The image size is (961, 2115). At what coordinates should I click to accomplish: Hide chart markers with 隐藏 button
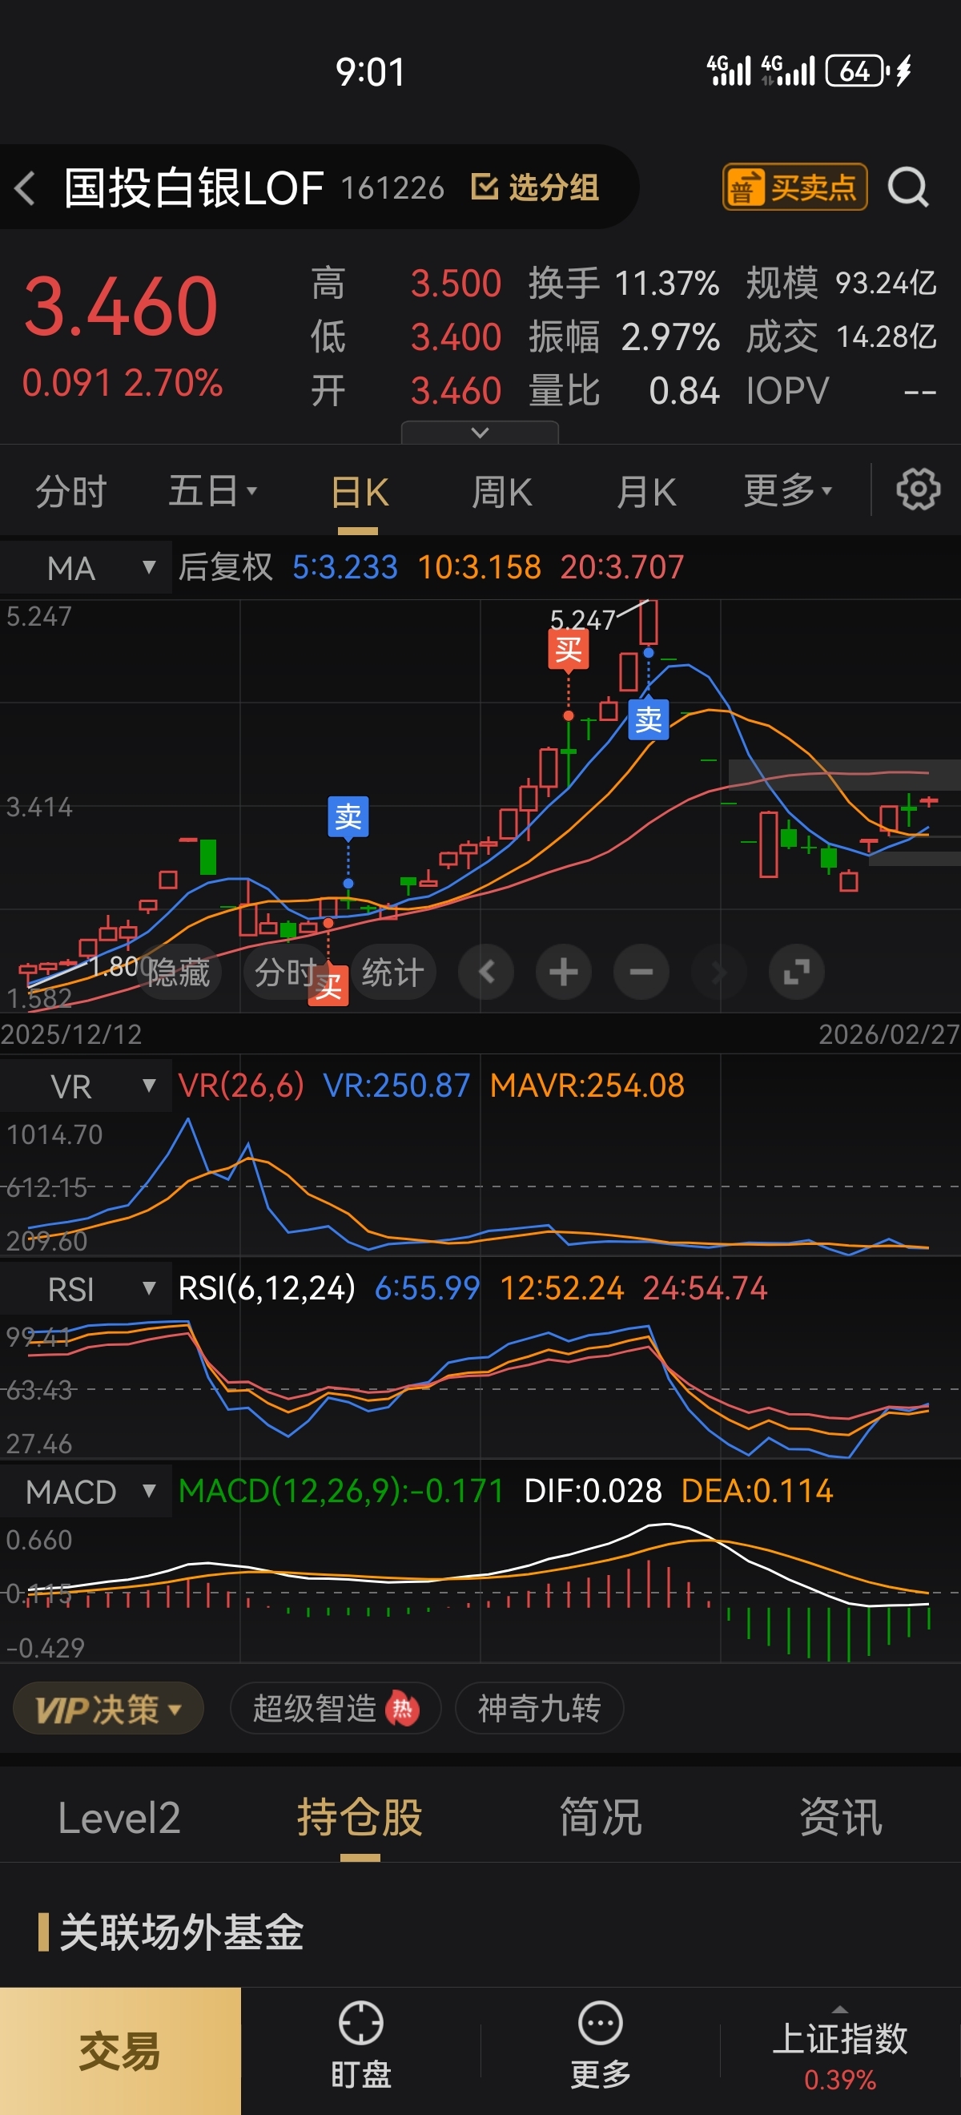[178, 972]
